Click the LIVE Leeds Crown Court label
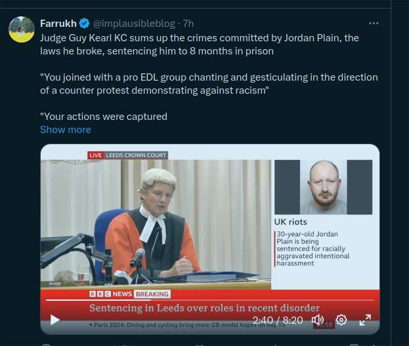This screenshot has width=409, height=346. click(128, 155)
